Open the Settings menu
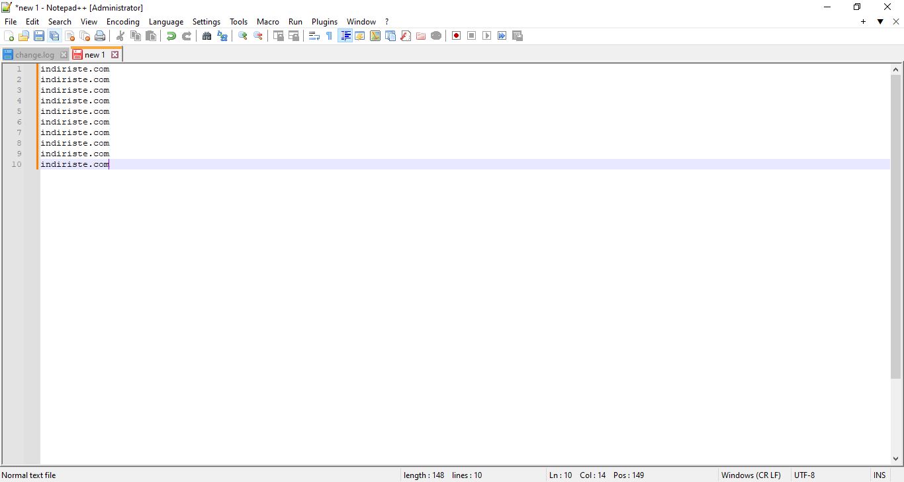 (206, 22)
